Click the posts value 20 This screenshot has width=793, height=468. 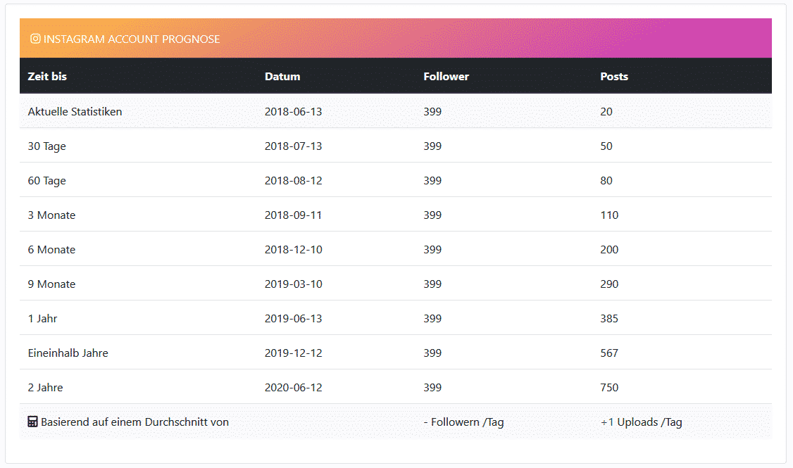pos(606,112)
